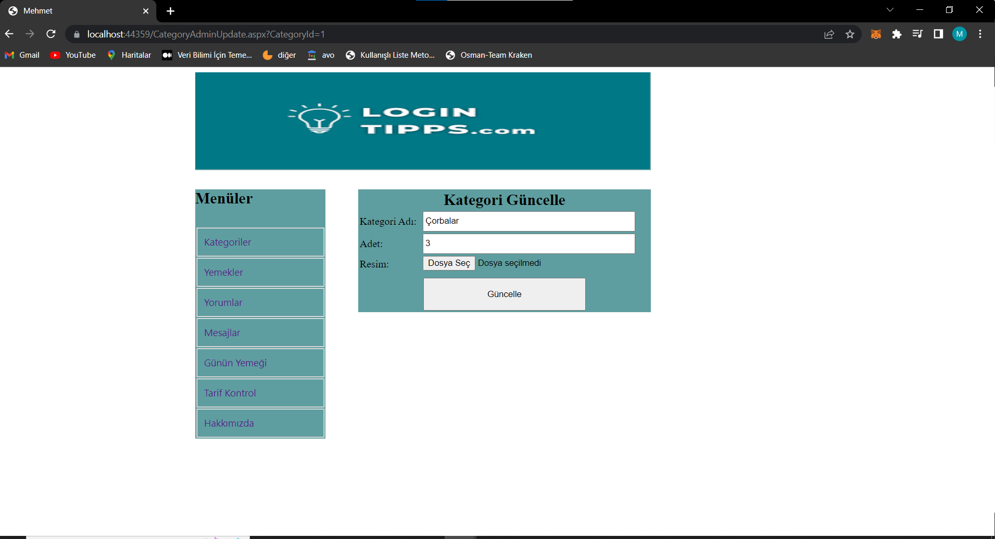Minimize the browser window

[920, 10]
